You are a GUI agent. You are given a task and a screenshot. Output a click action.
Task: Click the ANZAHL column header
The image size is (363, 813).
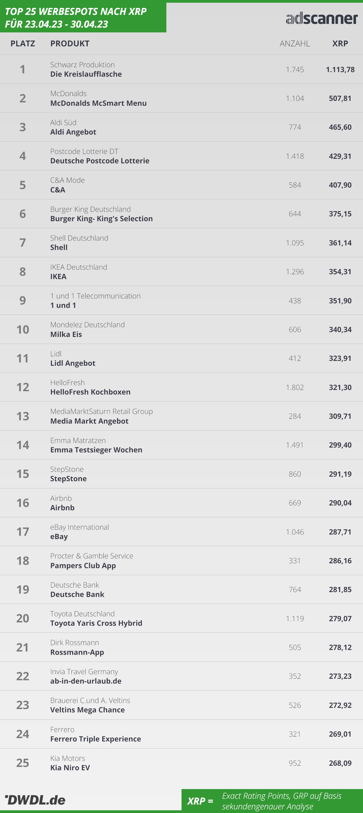(295, 44)
